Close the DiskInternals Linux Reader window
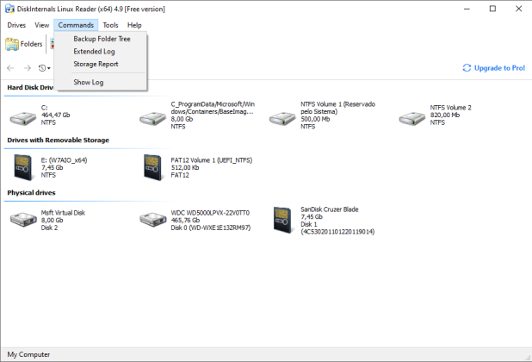The width and height of the screenshot is (532, 362). [519, 9]
